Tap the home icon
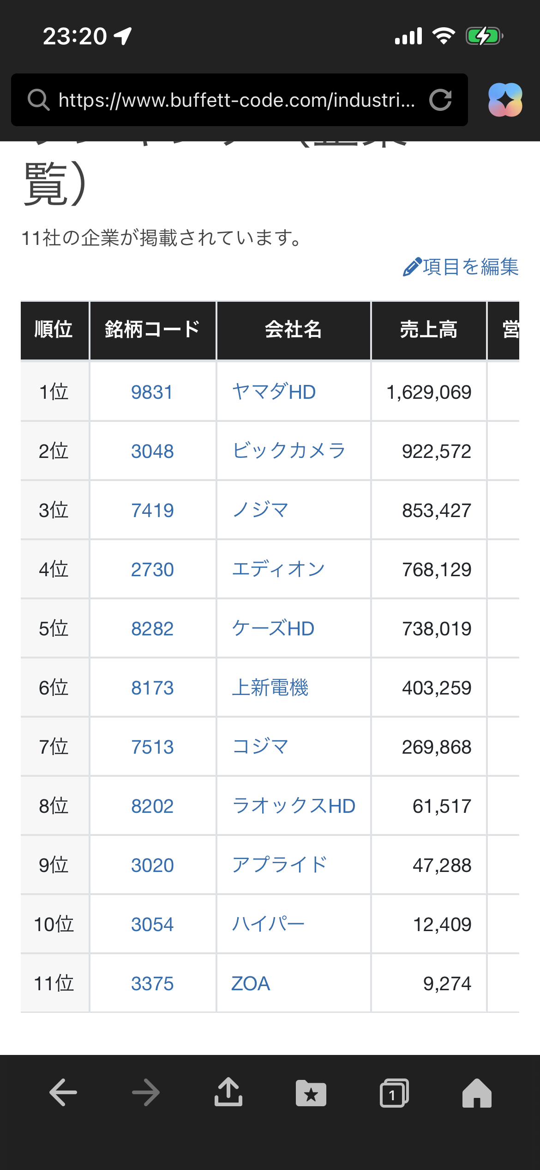 coord(477,1093)
